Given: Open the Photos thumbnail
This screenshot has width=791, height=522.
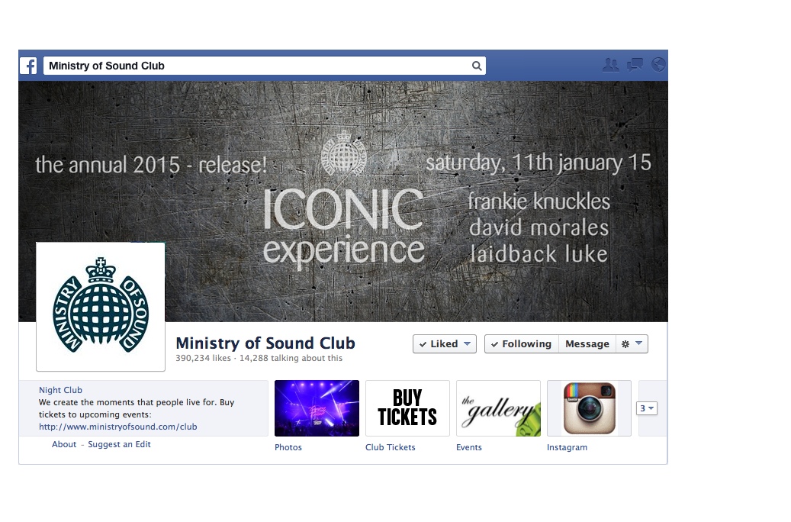Looking at the screenshot, I should [317, 408].
